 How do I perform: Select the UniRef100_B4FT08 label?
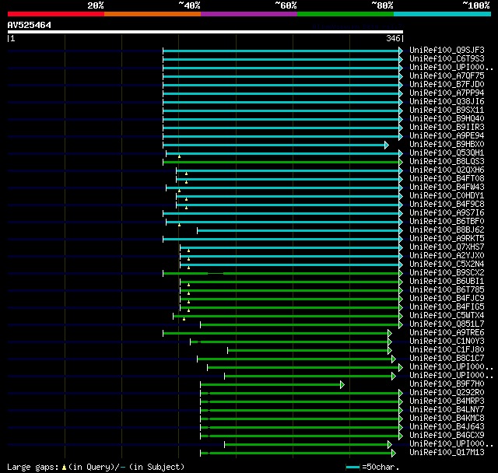[447, 179]
